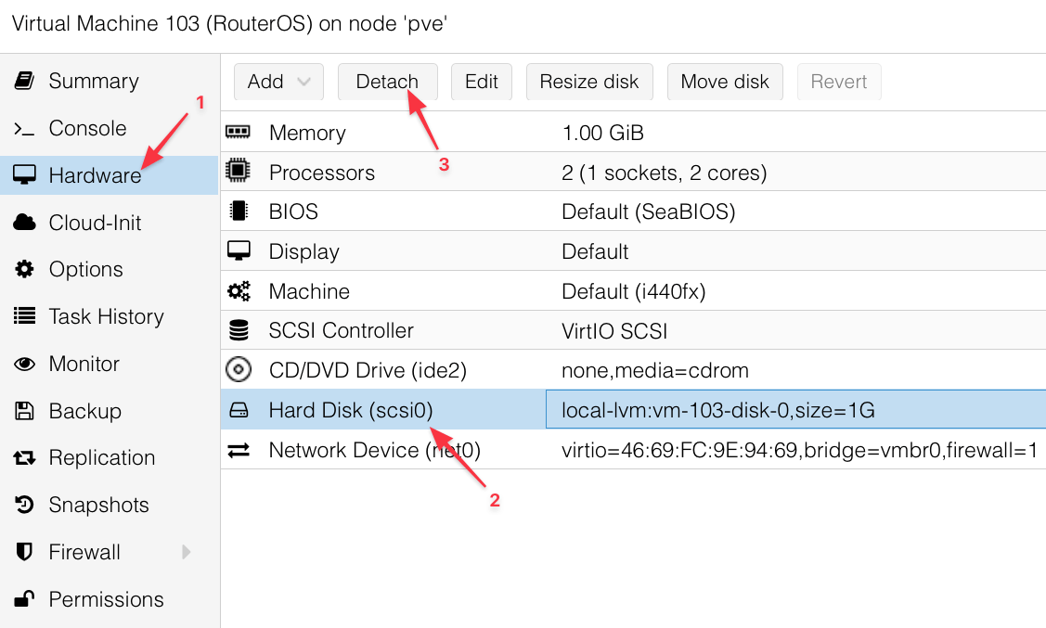The image size is (1046, 628).
Task: Click the Backup floppy disk icon
Action: pyautogui.click(x=25, y=411)
